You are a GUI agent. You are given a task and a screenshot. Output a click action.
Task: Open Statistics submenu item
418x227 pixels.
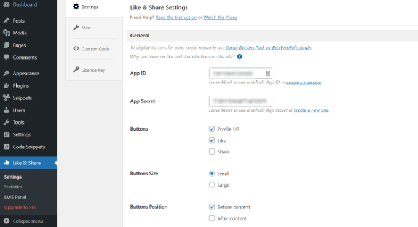pyautogui.click(x=13, y=187)
